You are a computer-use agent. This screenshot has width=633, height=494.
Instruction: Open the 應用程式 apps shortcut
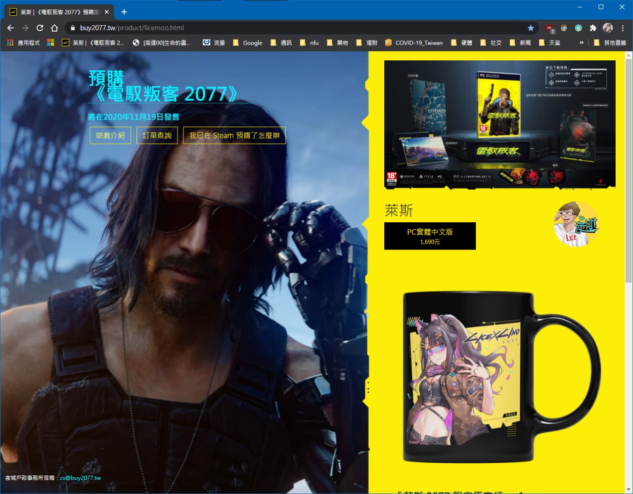coord(23,43)
